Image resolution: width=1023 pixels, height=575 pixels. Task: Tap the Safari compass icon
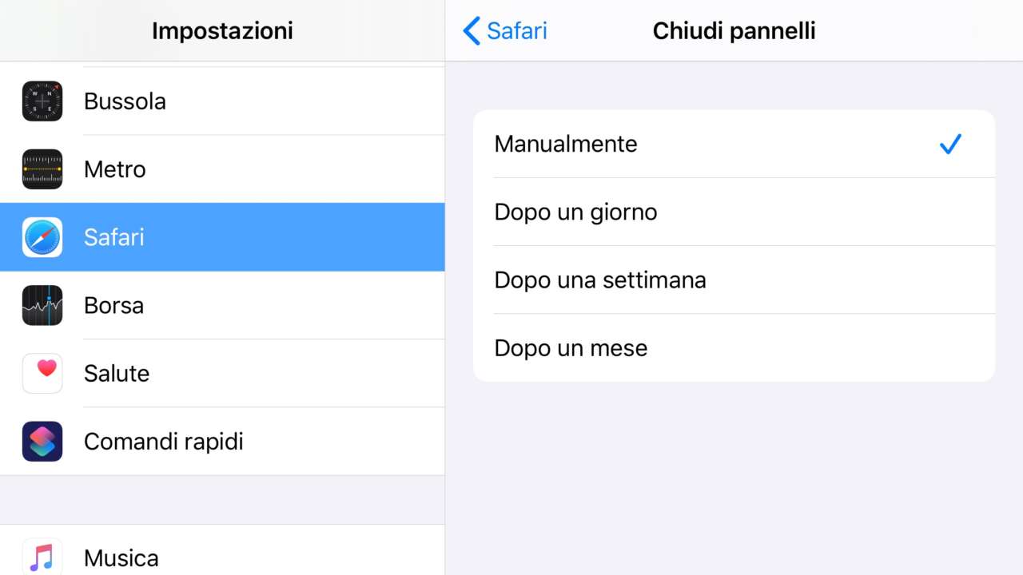tap(42, 237)
